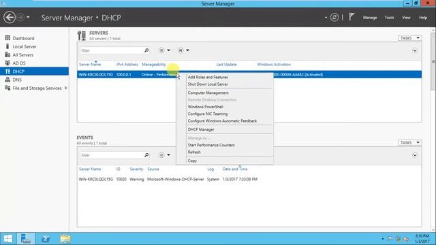The height and width of the screenshot is (245, 436).
Task: Click File and Storage Services icon
Action: tap(7, 88)
